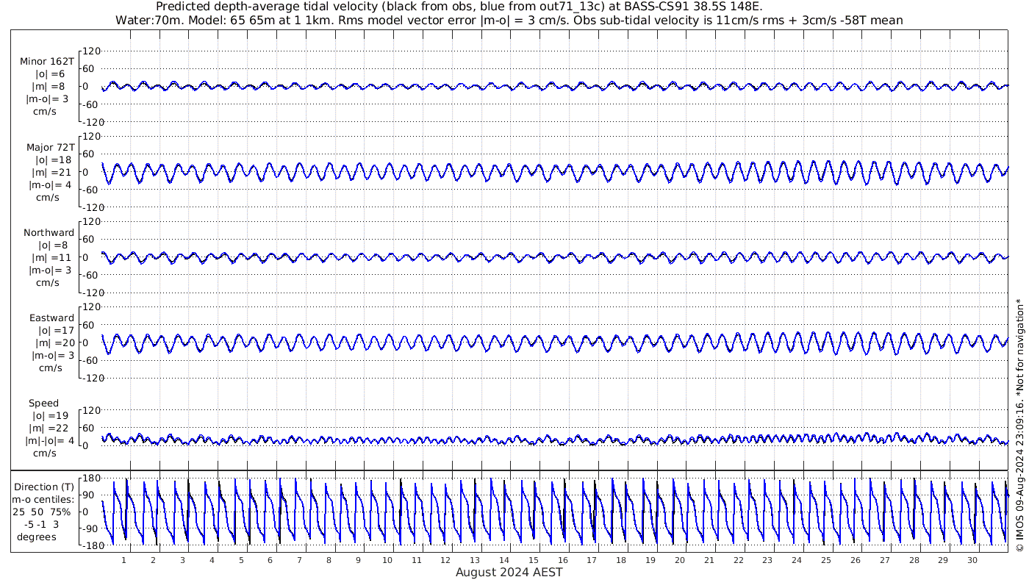Image resolution: width=1029 pixels, height=588 pixels.
Task: Click the "August 2024 AEST" x-axis title
Action: pyautogui.click(x=509, y=573)
